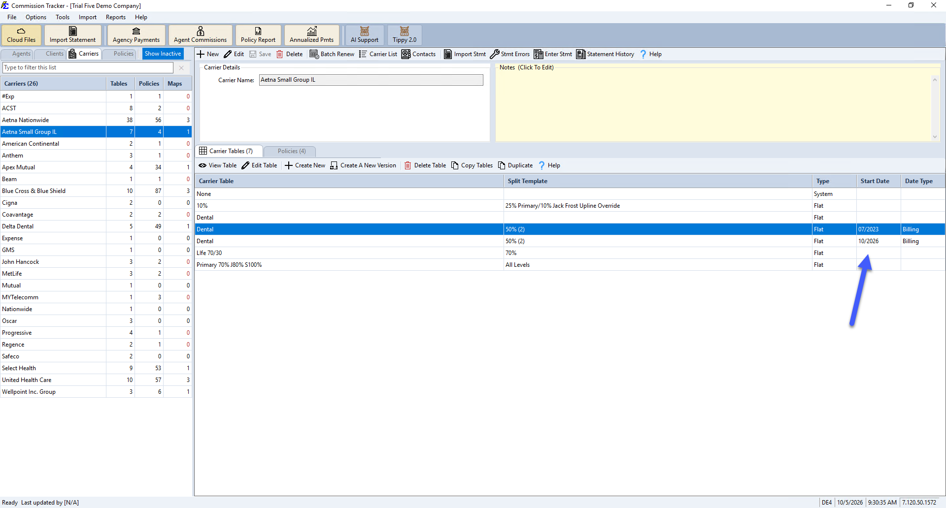Open Annualized Pmts chart
Screen dimensions: 946x508
[311, 35]
